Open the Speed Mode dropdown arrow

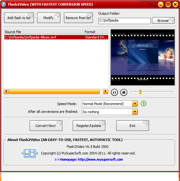(135, 104)
